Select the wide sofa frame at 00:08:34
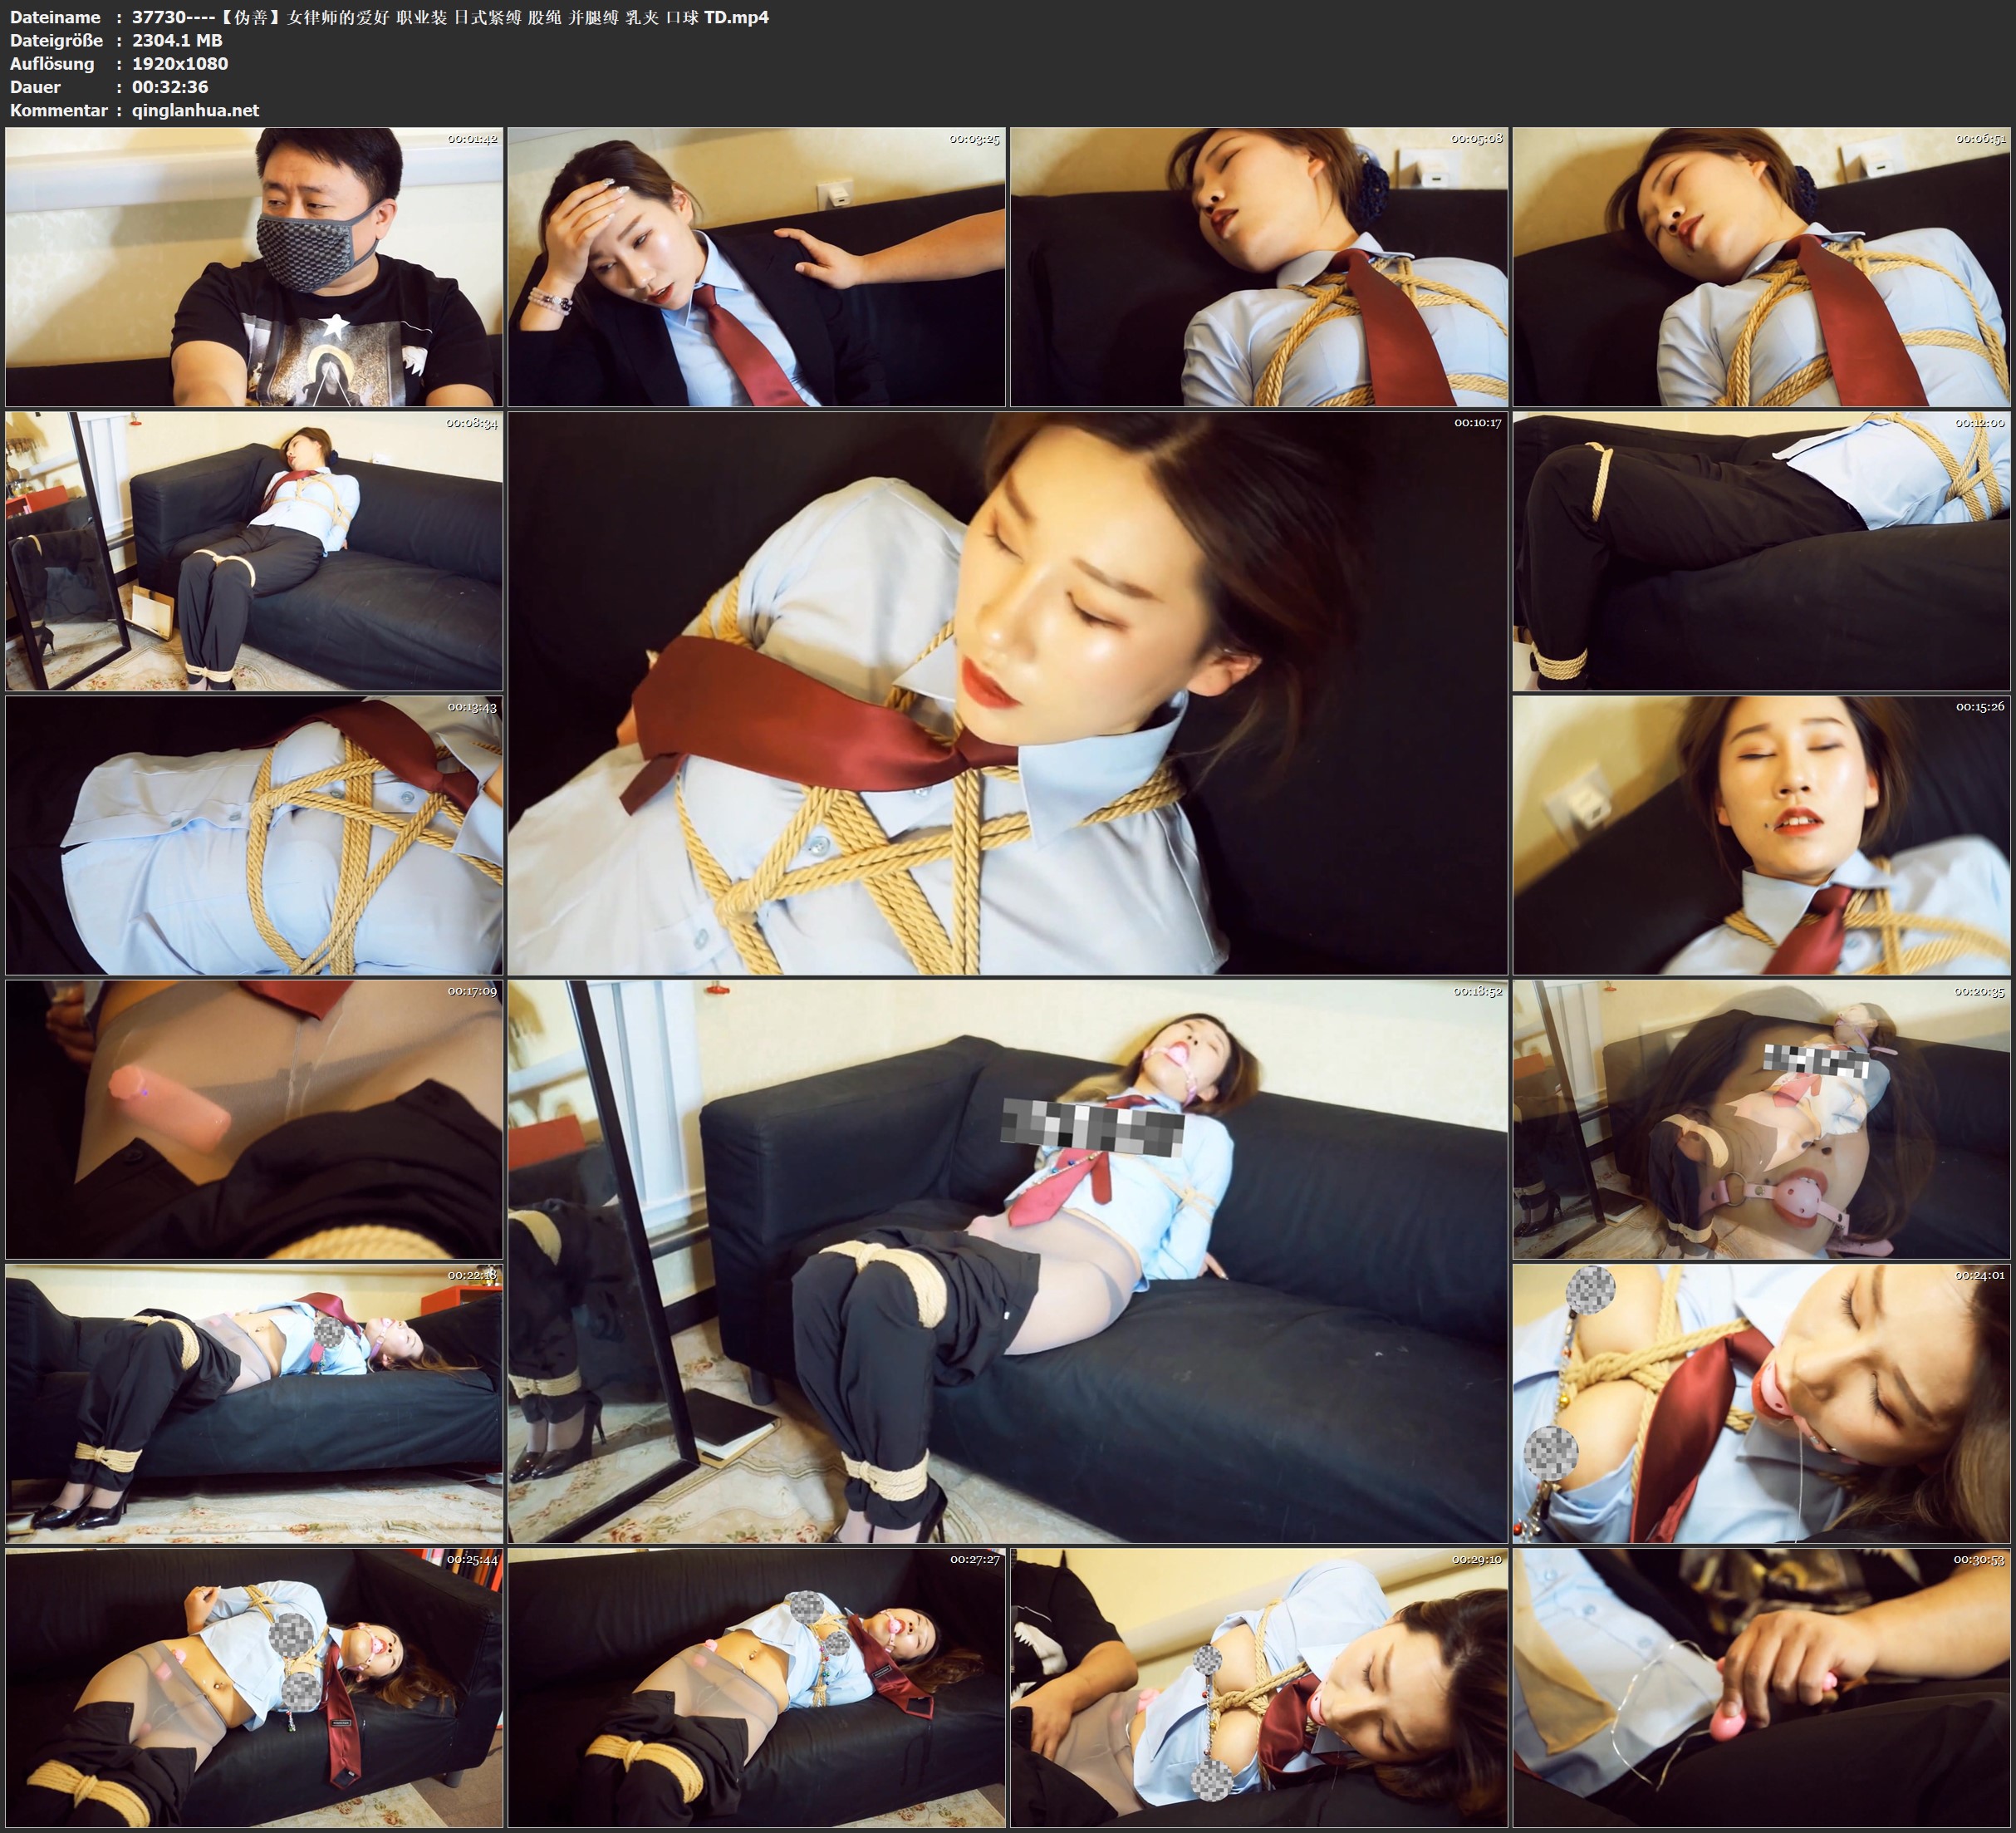This screenshot has height=1833, width=2016. click(254, 550)
